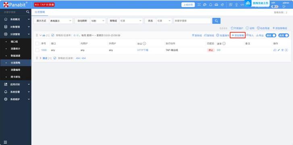Click the 添加策略 button in sh group
This screenshot has height=145, width=293.
coord(238,35)
